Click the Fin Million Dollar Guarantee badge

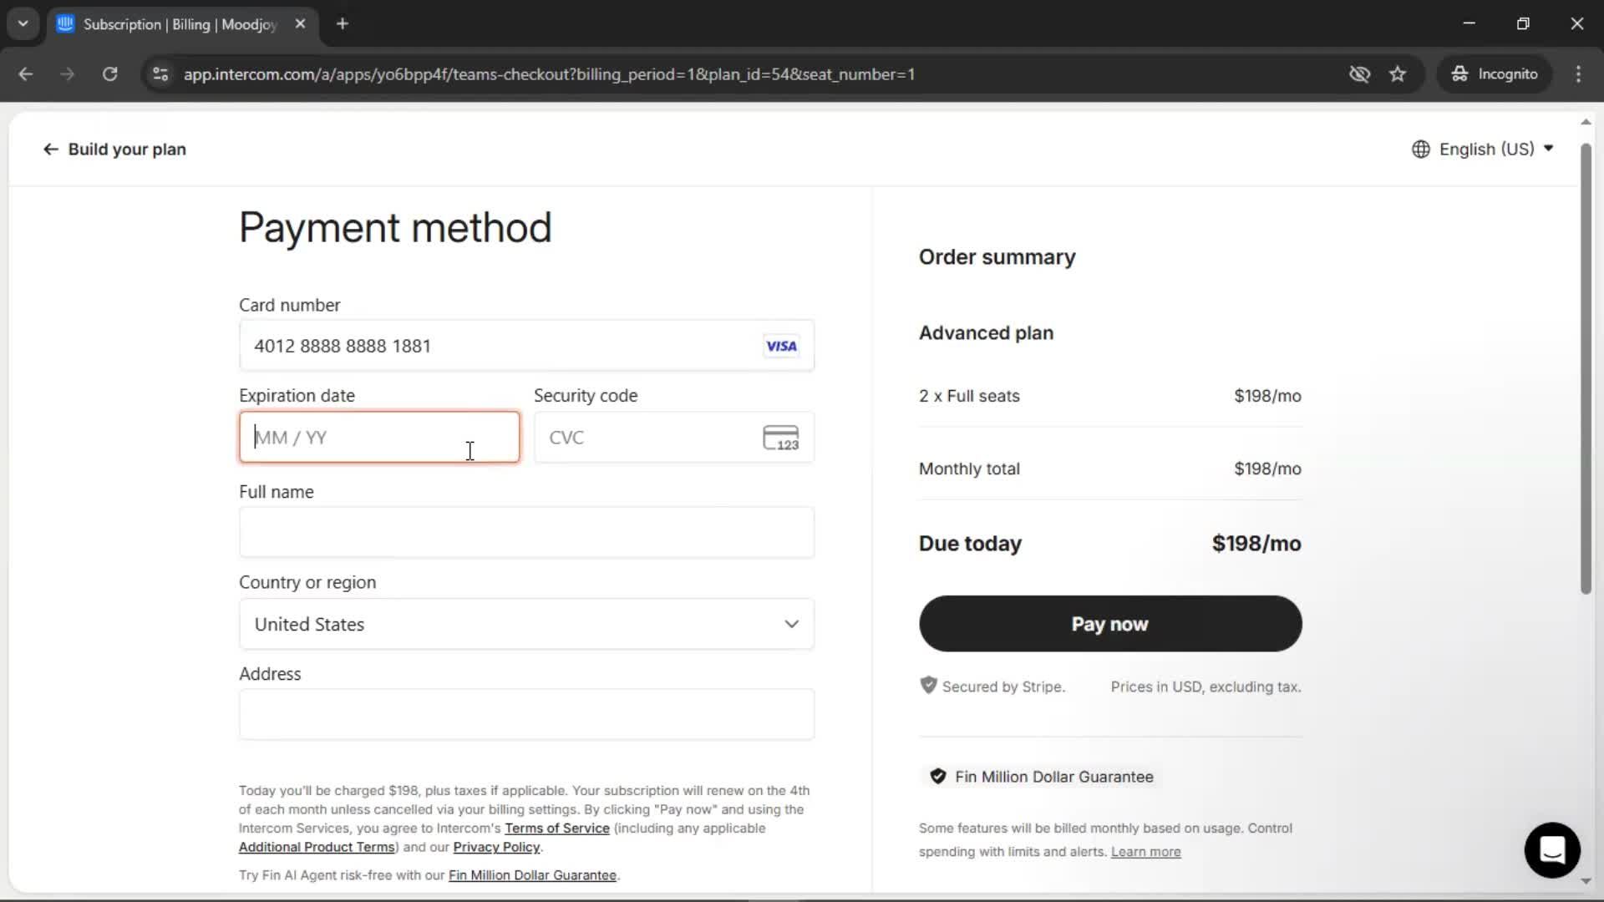point(1042,777)
